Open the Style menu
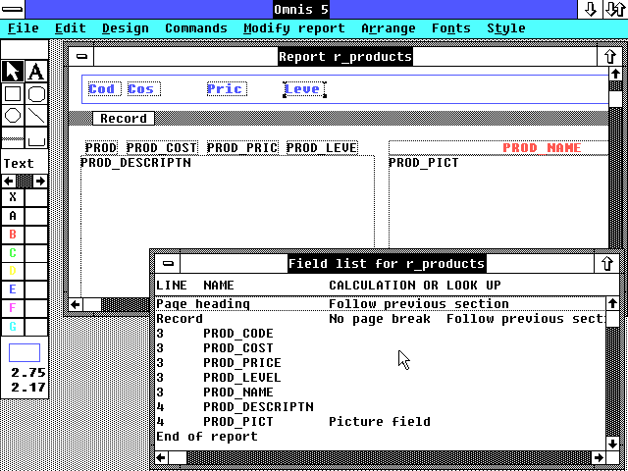628x471 pixels. (x=506, y=28)
